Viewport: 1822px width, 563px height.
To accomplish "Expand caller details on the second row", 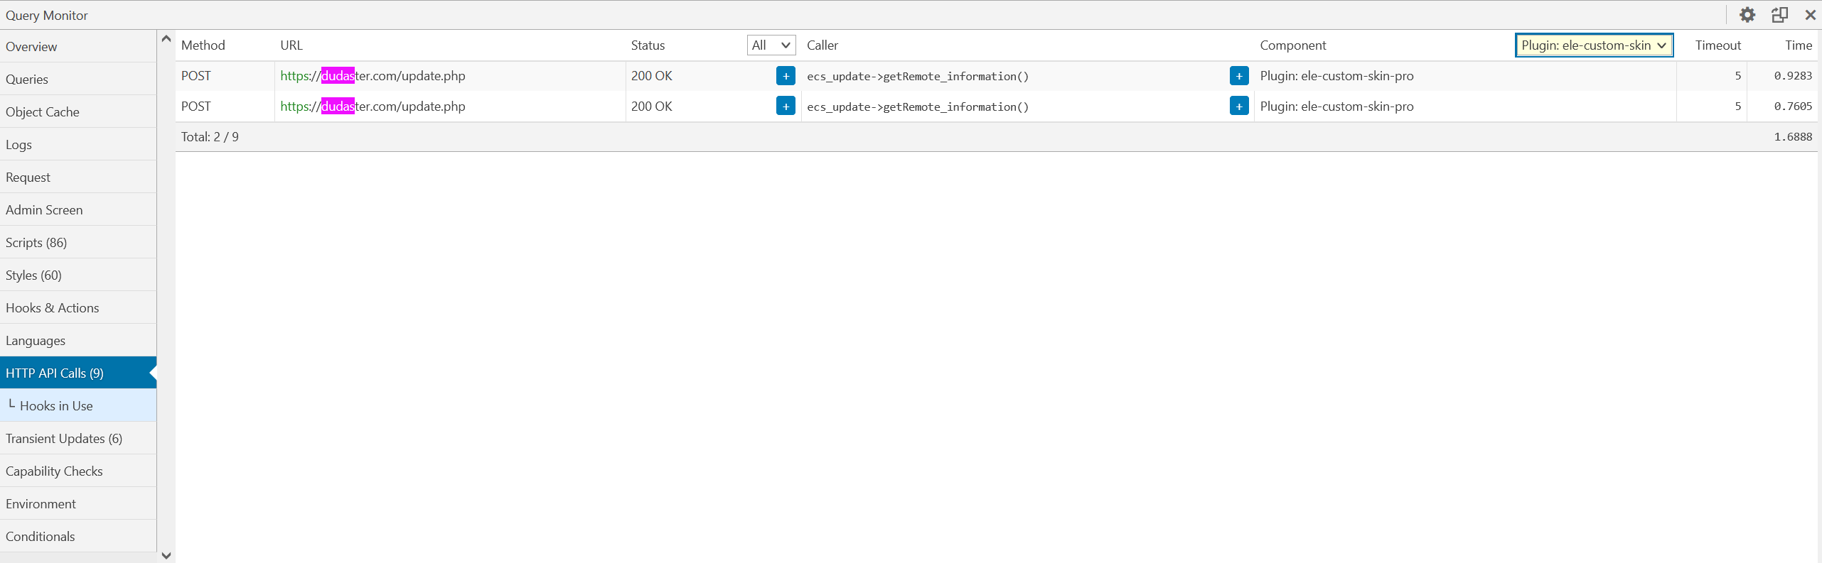I will 1238,106.
